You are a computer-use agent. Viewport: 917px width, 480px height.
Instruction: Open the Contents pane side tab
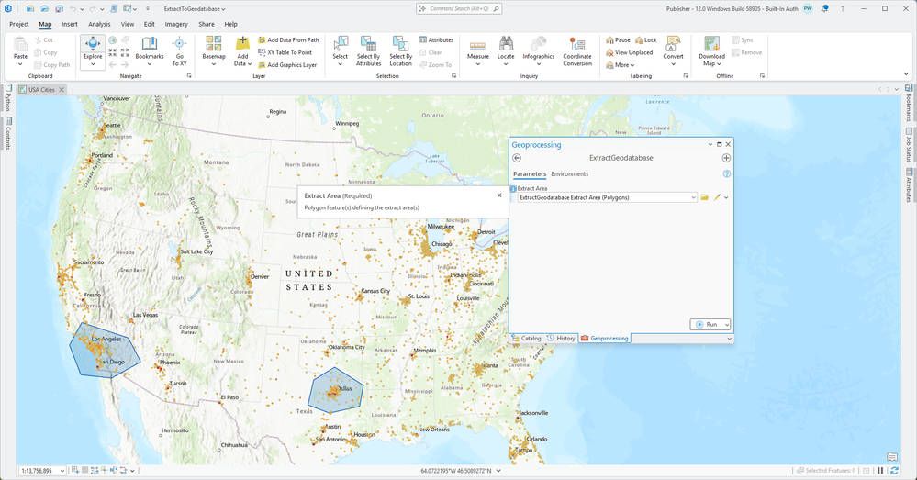tap(8, 134)
